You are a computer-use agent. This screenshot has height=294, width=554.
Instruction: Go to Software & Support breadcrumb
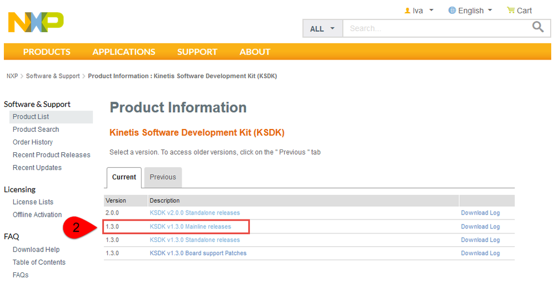(53, 76)
